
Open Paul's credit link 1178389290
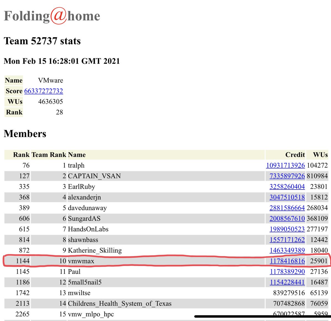click(x=287, y=272)
